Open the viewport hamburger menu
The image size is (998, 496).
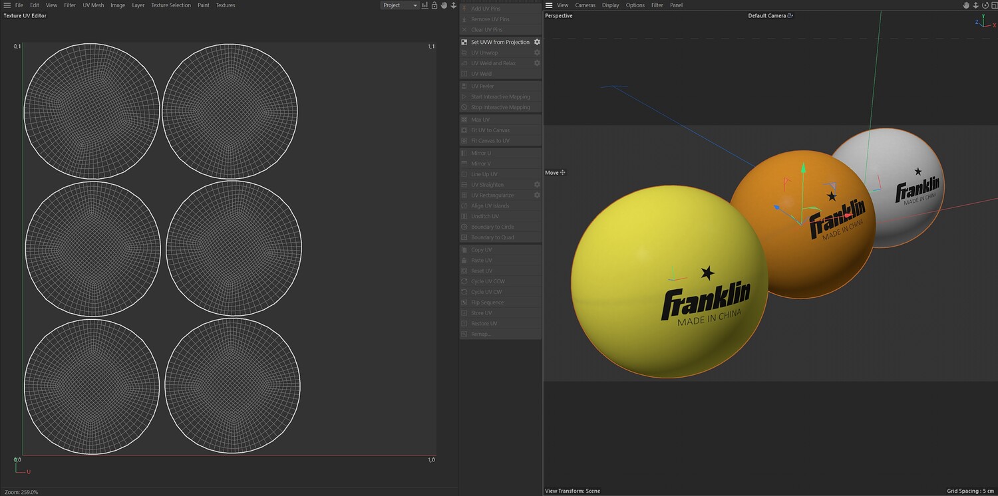(x=549, y=5)
